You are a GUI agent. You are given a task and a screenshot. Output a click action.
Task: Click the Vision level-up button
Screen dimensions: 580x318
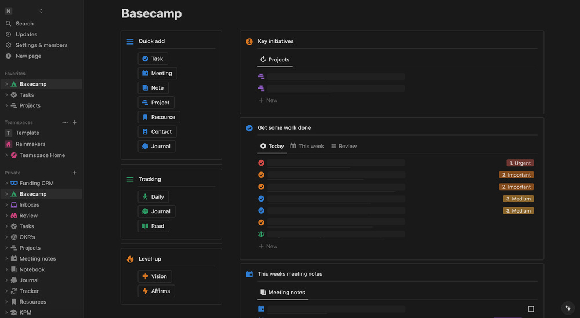tap(155, 276)
